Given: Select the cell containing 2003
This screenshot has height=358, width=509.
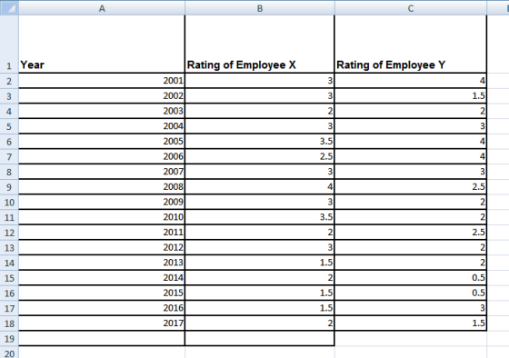Looking at the screenshot, I should (x=102, y=111).
